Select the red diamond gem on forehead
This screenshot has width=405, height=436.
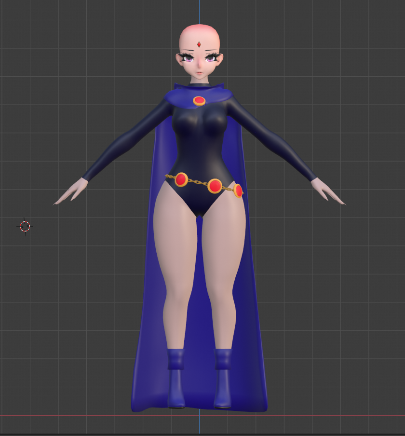coord(199,44)
